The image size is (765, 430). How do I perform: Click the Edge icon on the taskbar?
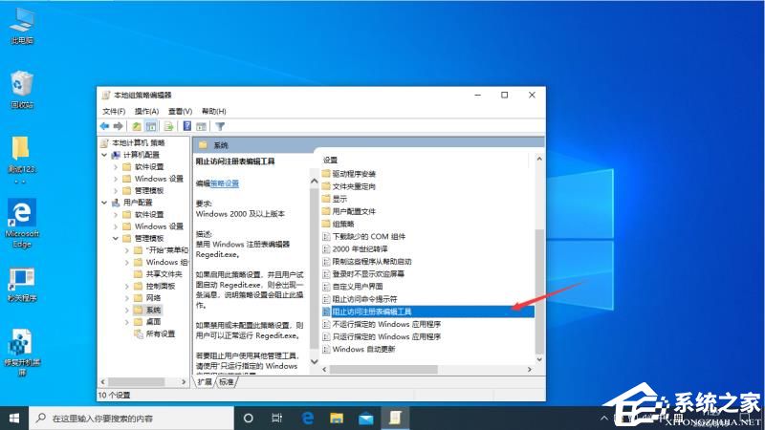click(309, 418)
